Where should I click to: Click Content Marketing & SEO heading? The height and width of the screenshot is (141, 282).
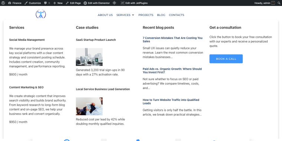click(x=26, y=87)
